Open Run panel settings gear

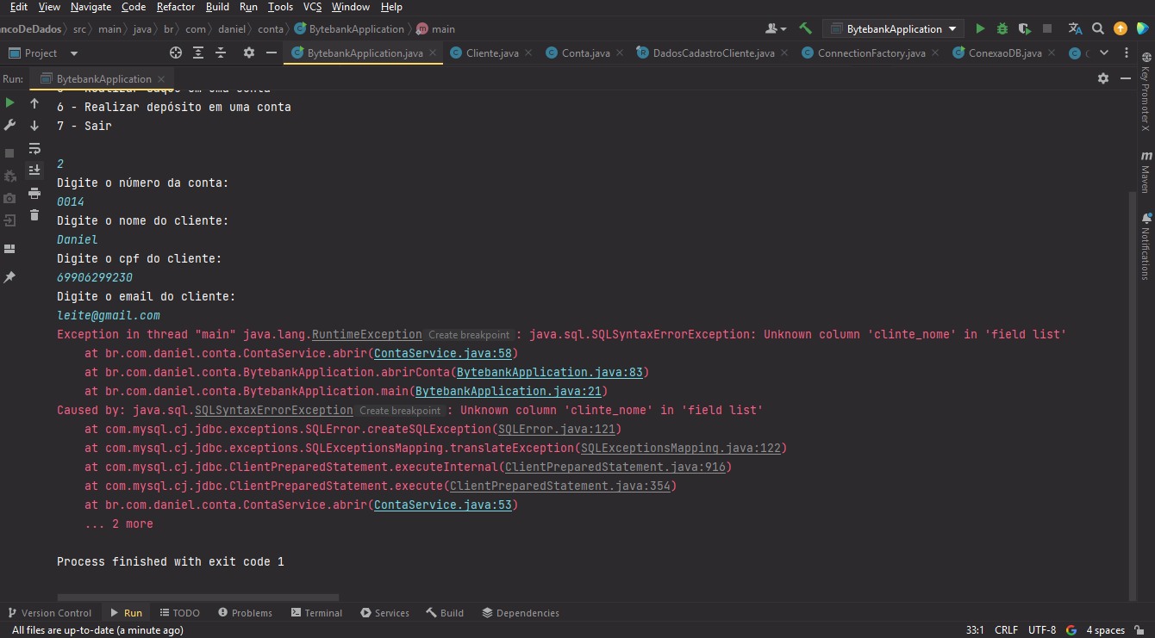1102,78
